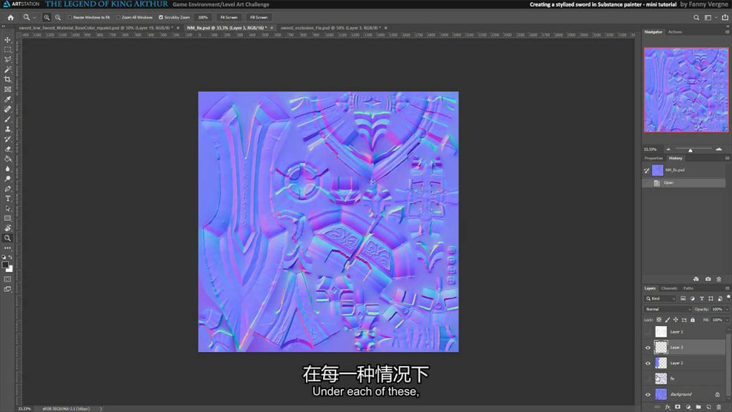The height and width of the screenshot is (412, 732).
Task: Select the Hand tool
Action: (x=7, y=228)
